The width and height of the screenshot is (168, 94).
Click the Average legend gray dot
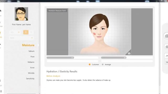click(x=103, y=64)
